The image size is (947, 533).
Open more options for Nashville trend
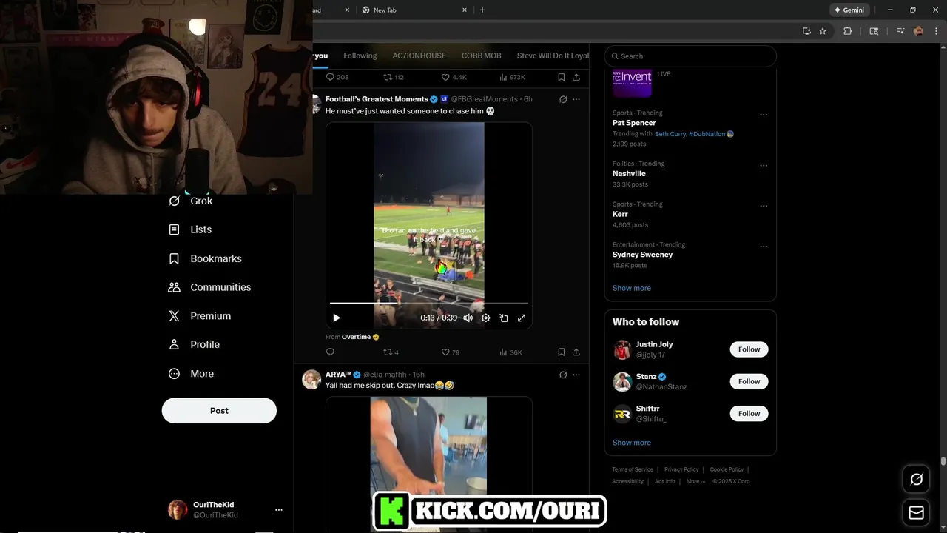click(764, 165)
